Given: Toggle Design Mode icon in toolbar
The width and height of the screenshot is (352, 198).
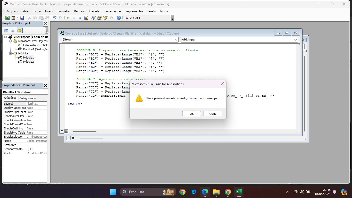Looking at the screenshot, I should 86,18.
